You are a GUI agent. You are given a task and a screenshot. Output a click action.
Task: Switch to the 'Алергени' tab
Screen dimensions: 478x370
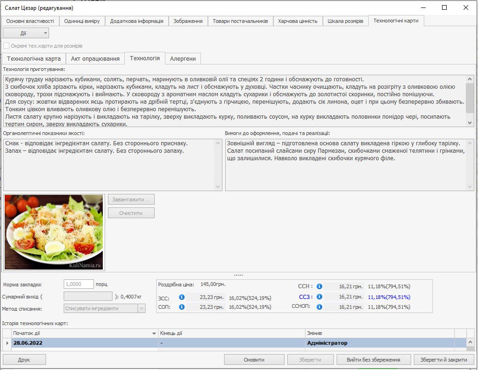(183, 58)
